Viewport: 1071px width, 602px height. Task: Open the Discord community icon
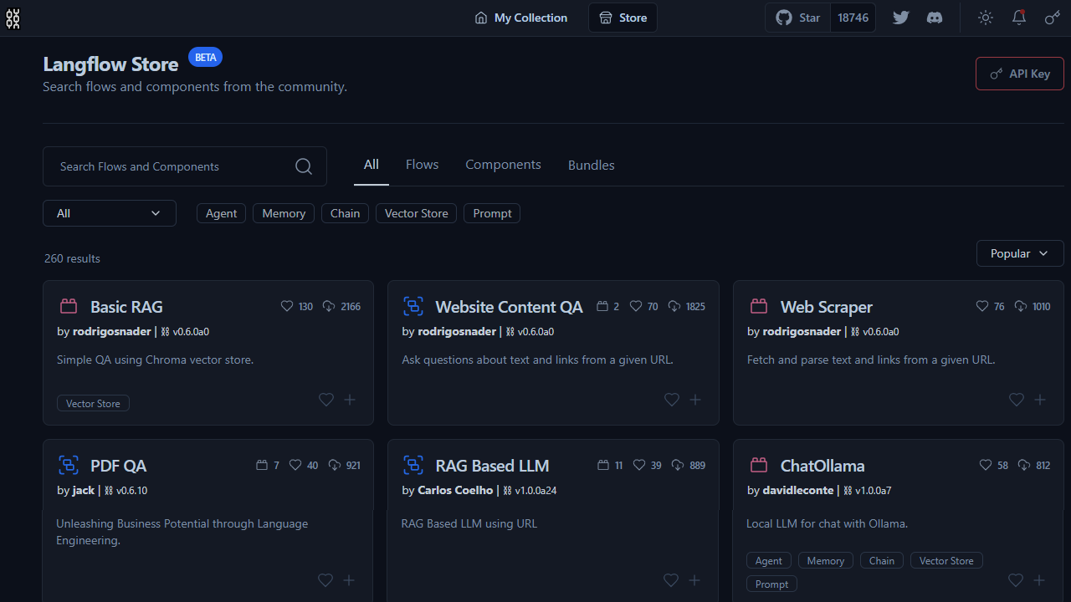tap(934, 18)
